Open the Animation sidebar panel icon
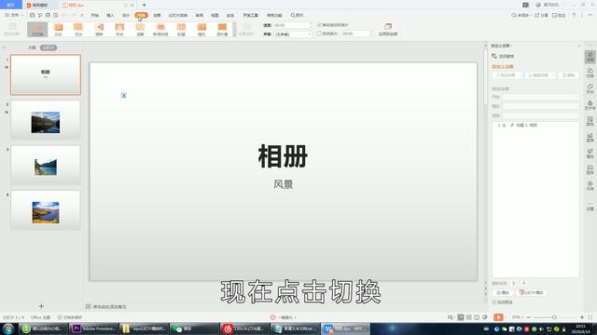Viewport: 597px width, 335px height. click(x=590, y=58)
